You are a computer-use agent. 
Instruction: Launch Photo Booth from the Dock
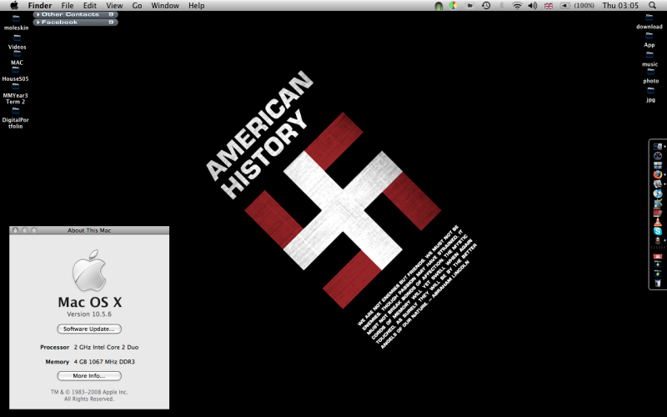click(x=658, y=212)
